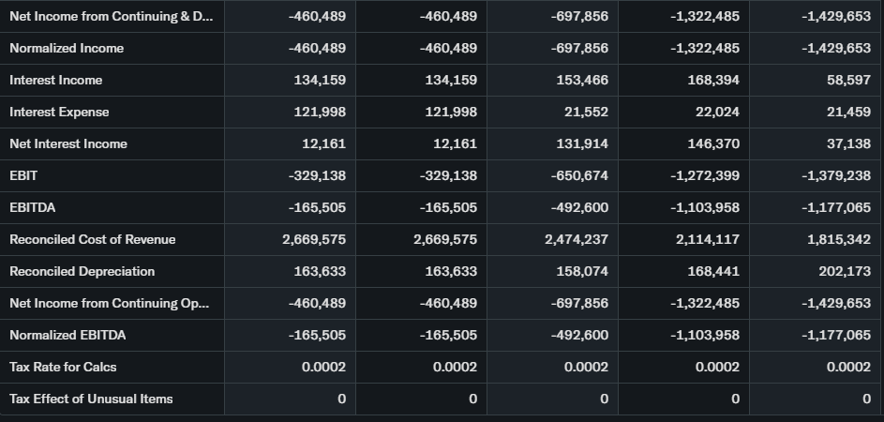Image resolution: width=884 pixels, height=422 pixels.
Task: Click the cost of revenue value 2,474,237
Action: coord(577,239)
